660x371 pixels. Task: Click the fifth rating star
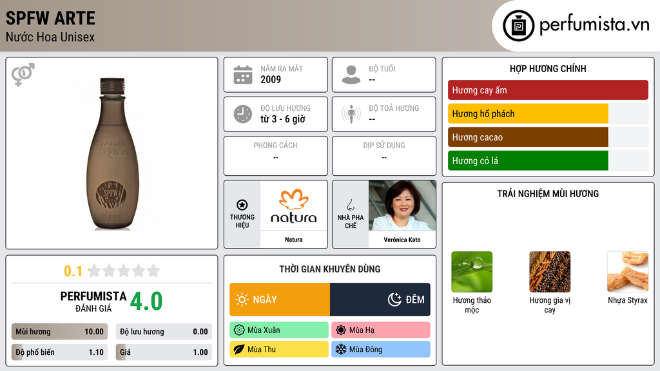[x=153, y=271]
